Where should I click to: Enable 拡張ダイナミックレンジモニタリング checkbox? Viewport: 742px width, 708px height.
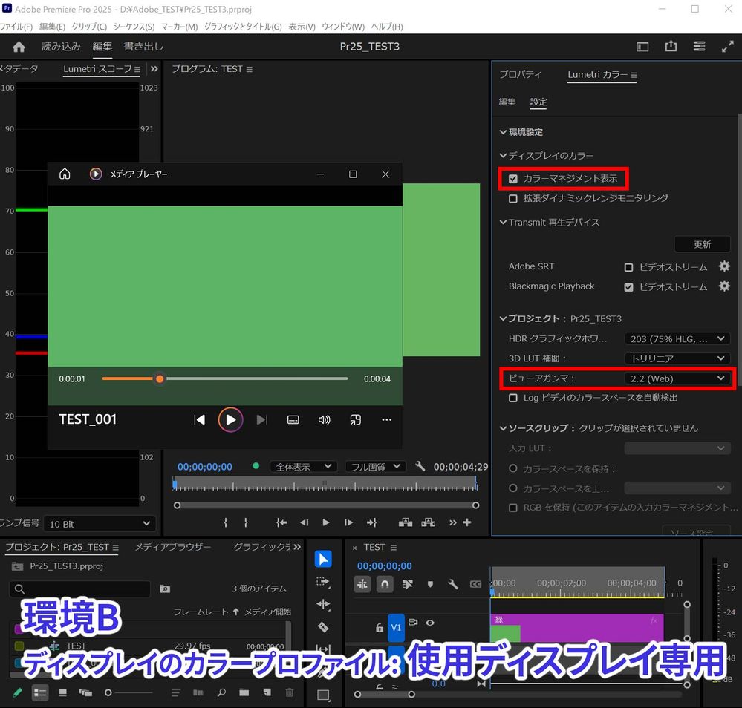[x=513, y=199]
